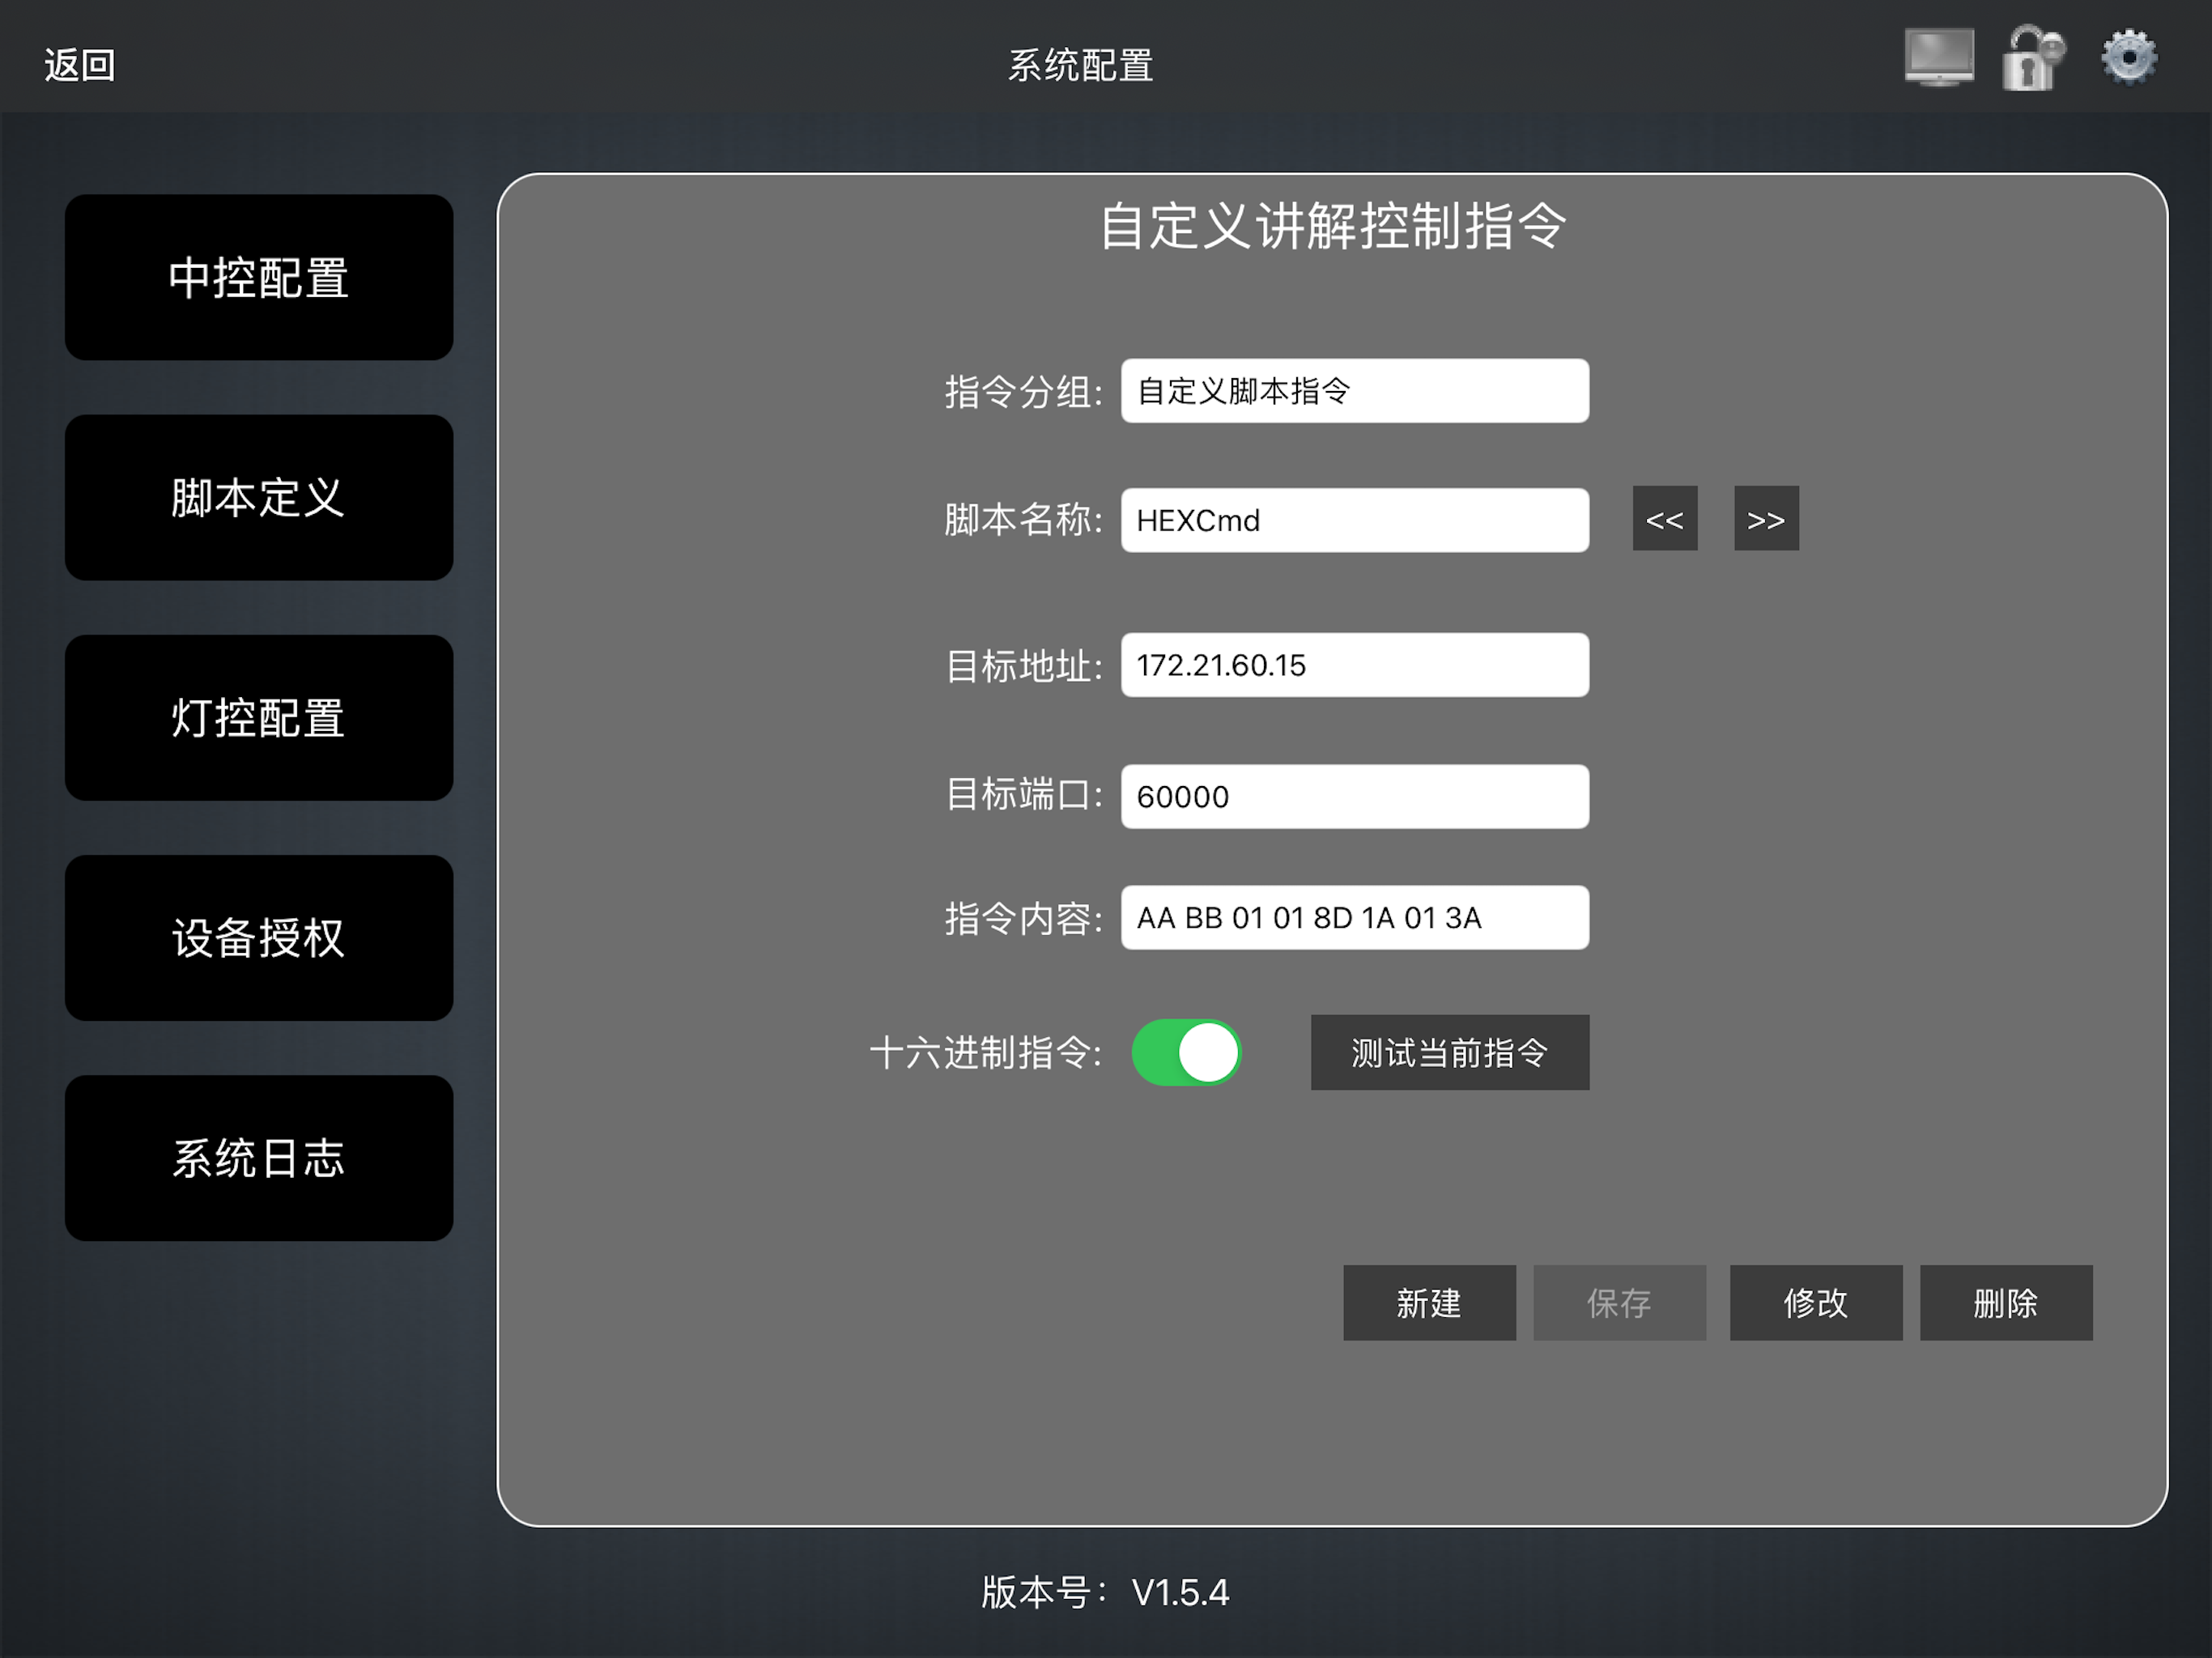Viewport: 2212px width, 1658px height.
Task: Open the settings gear icon
Action: (x=2129, y=58)
